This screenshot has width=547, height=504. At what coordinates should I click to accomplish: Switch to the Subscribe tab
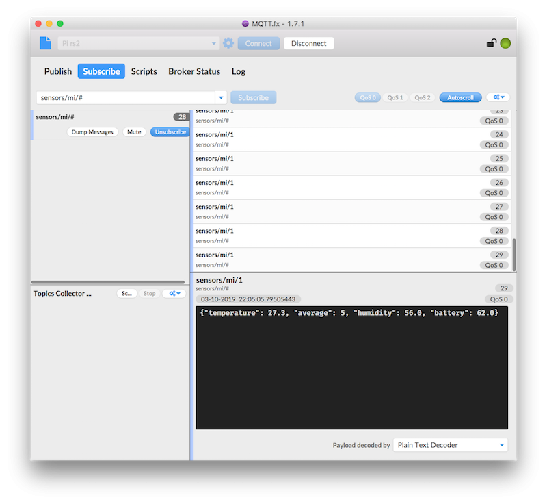click(x=101, y=71)
